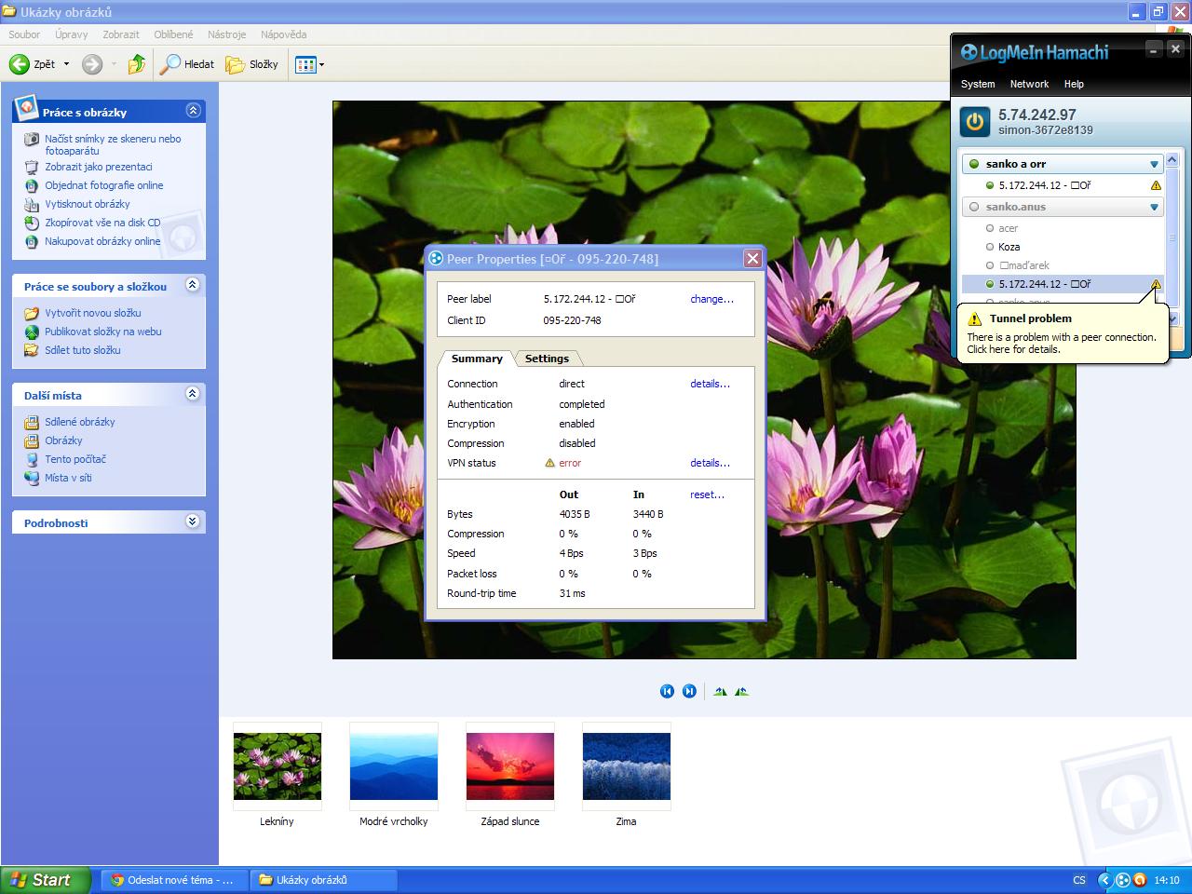This screenshot has width=1192, height=894.
Task: Click the Tunnel problem warning icon on the selected peer
Action: click(x=1156, y=284)
